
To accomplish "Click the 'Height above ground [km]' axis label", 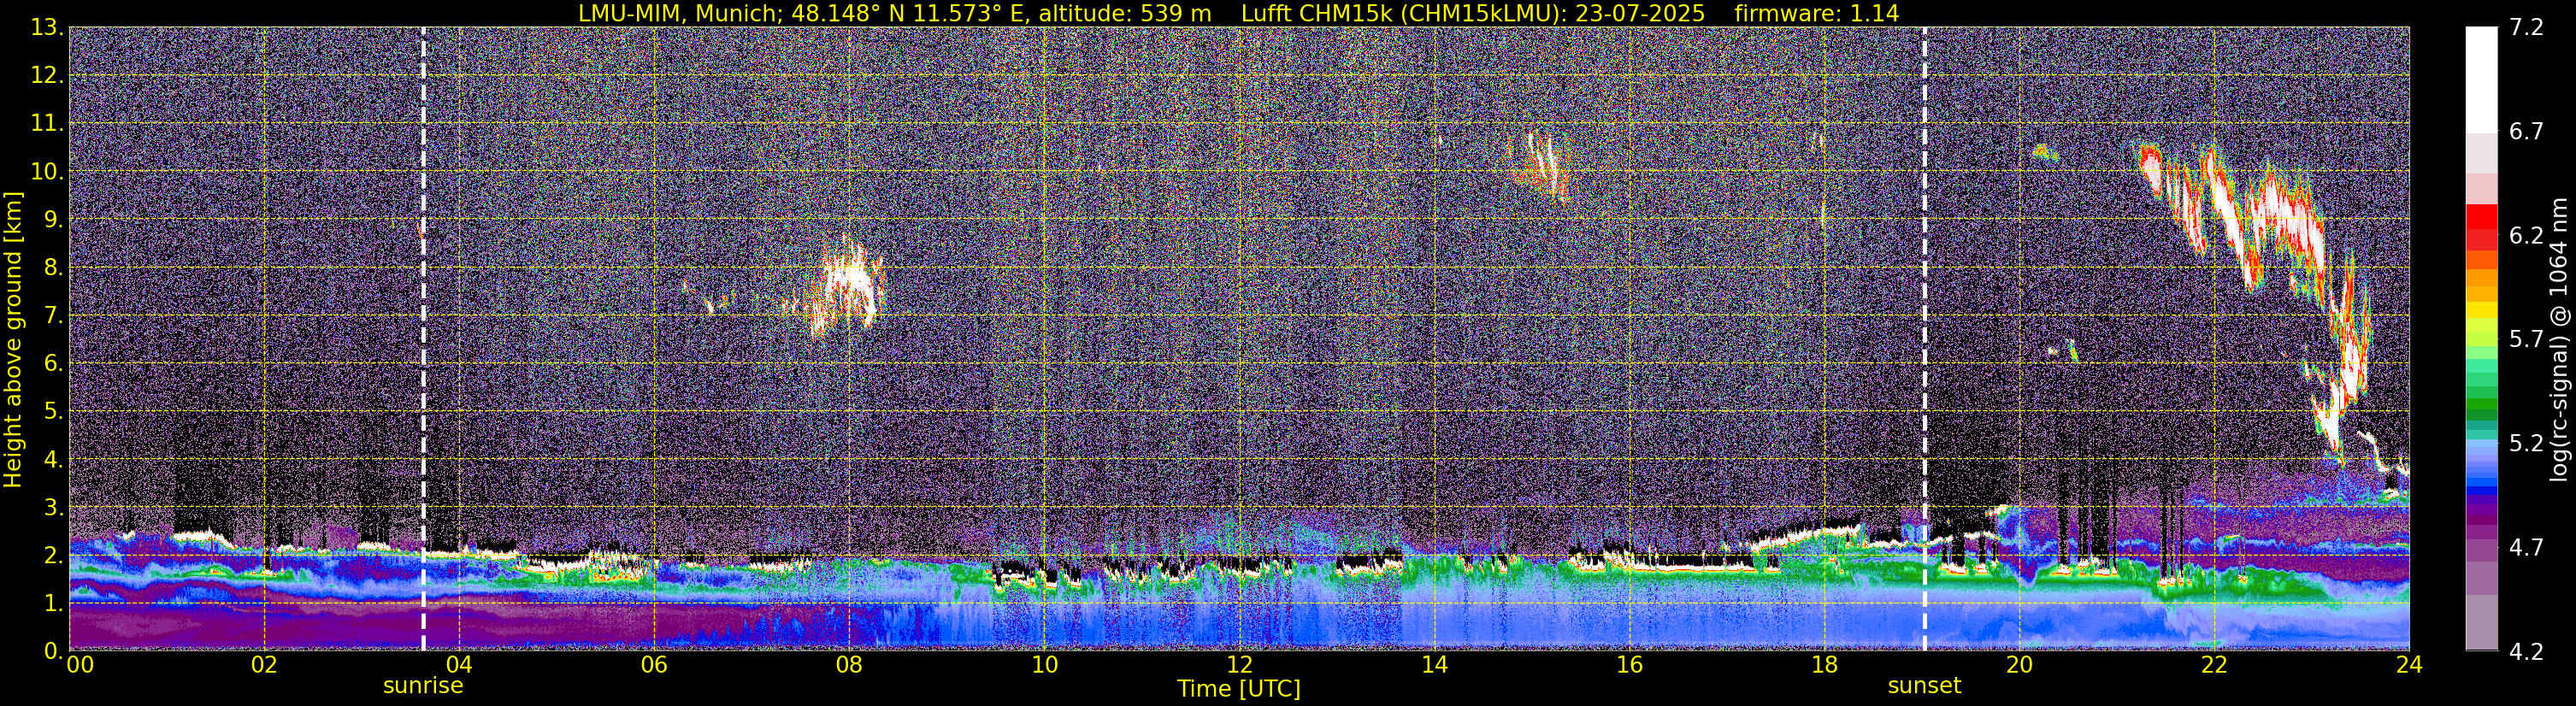I will [x=13, y=339].
